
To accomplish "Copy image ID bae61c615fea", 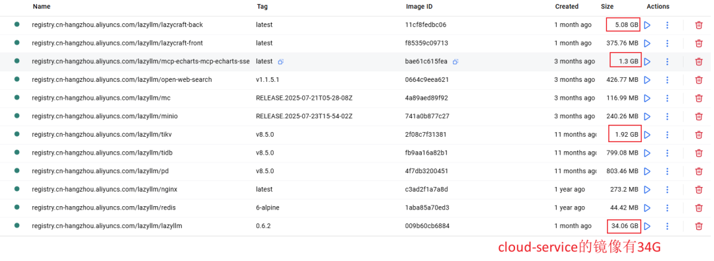I will [x=455, y=61].
